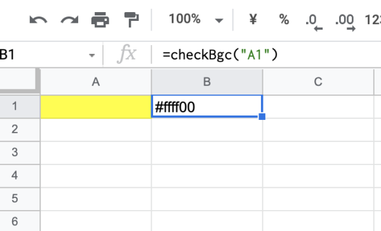
Task: Open the 123 more formats menu
Action: pos(373,20)
